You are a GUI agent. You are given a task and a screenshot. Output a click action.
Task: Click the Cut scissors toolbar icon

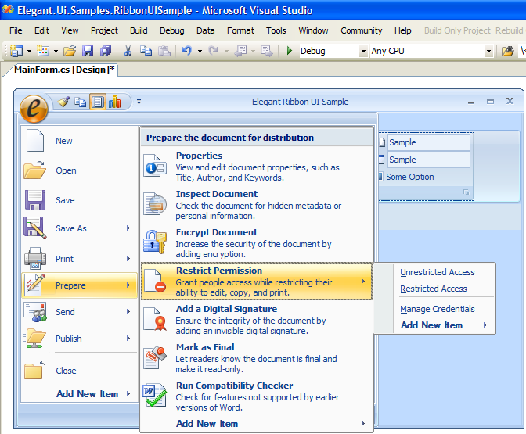(128, 51)
